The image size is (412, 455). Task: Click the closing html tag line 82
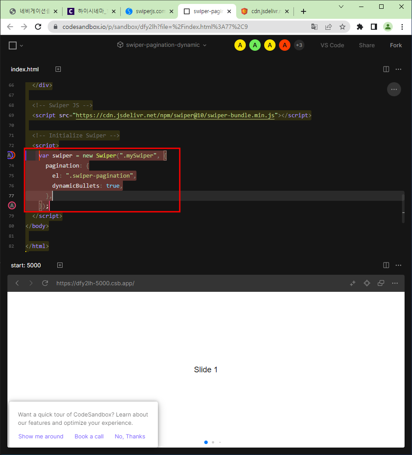pos(37,246)
